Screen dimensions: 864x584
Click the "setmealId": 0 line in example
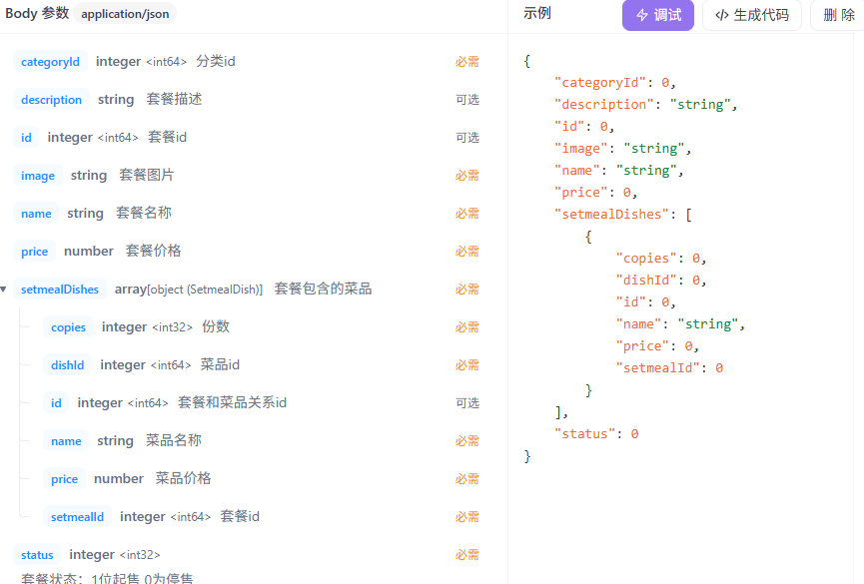coord(669,368)
